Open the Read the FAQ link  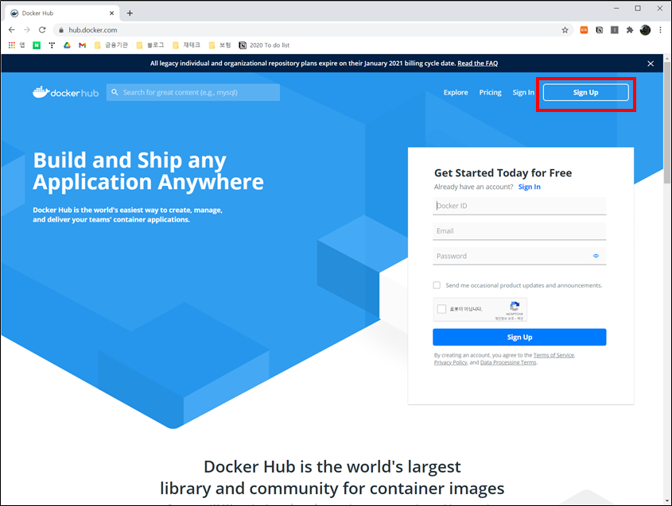(477, 64)
